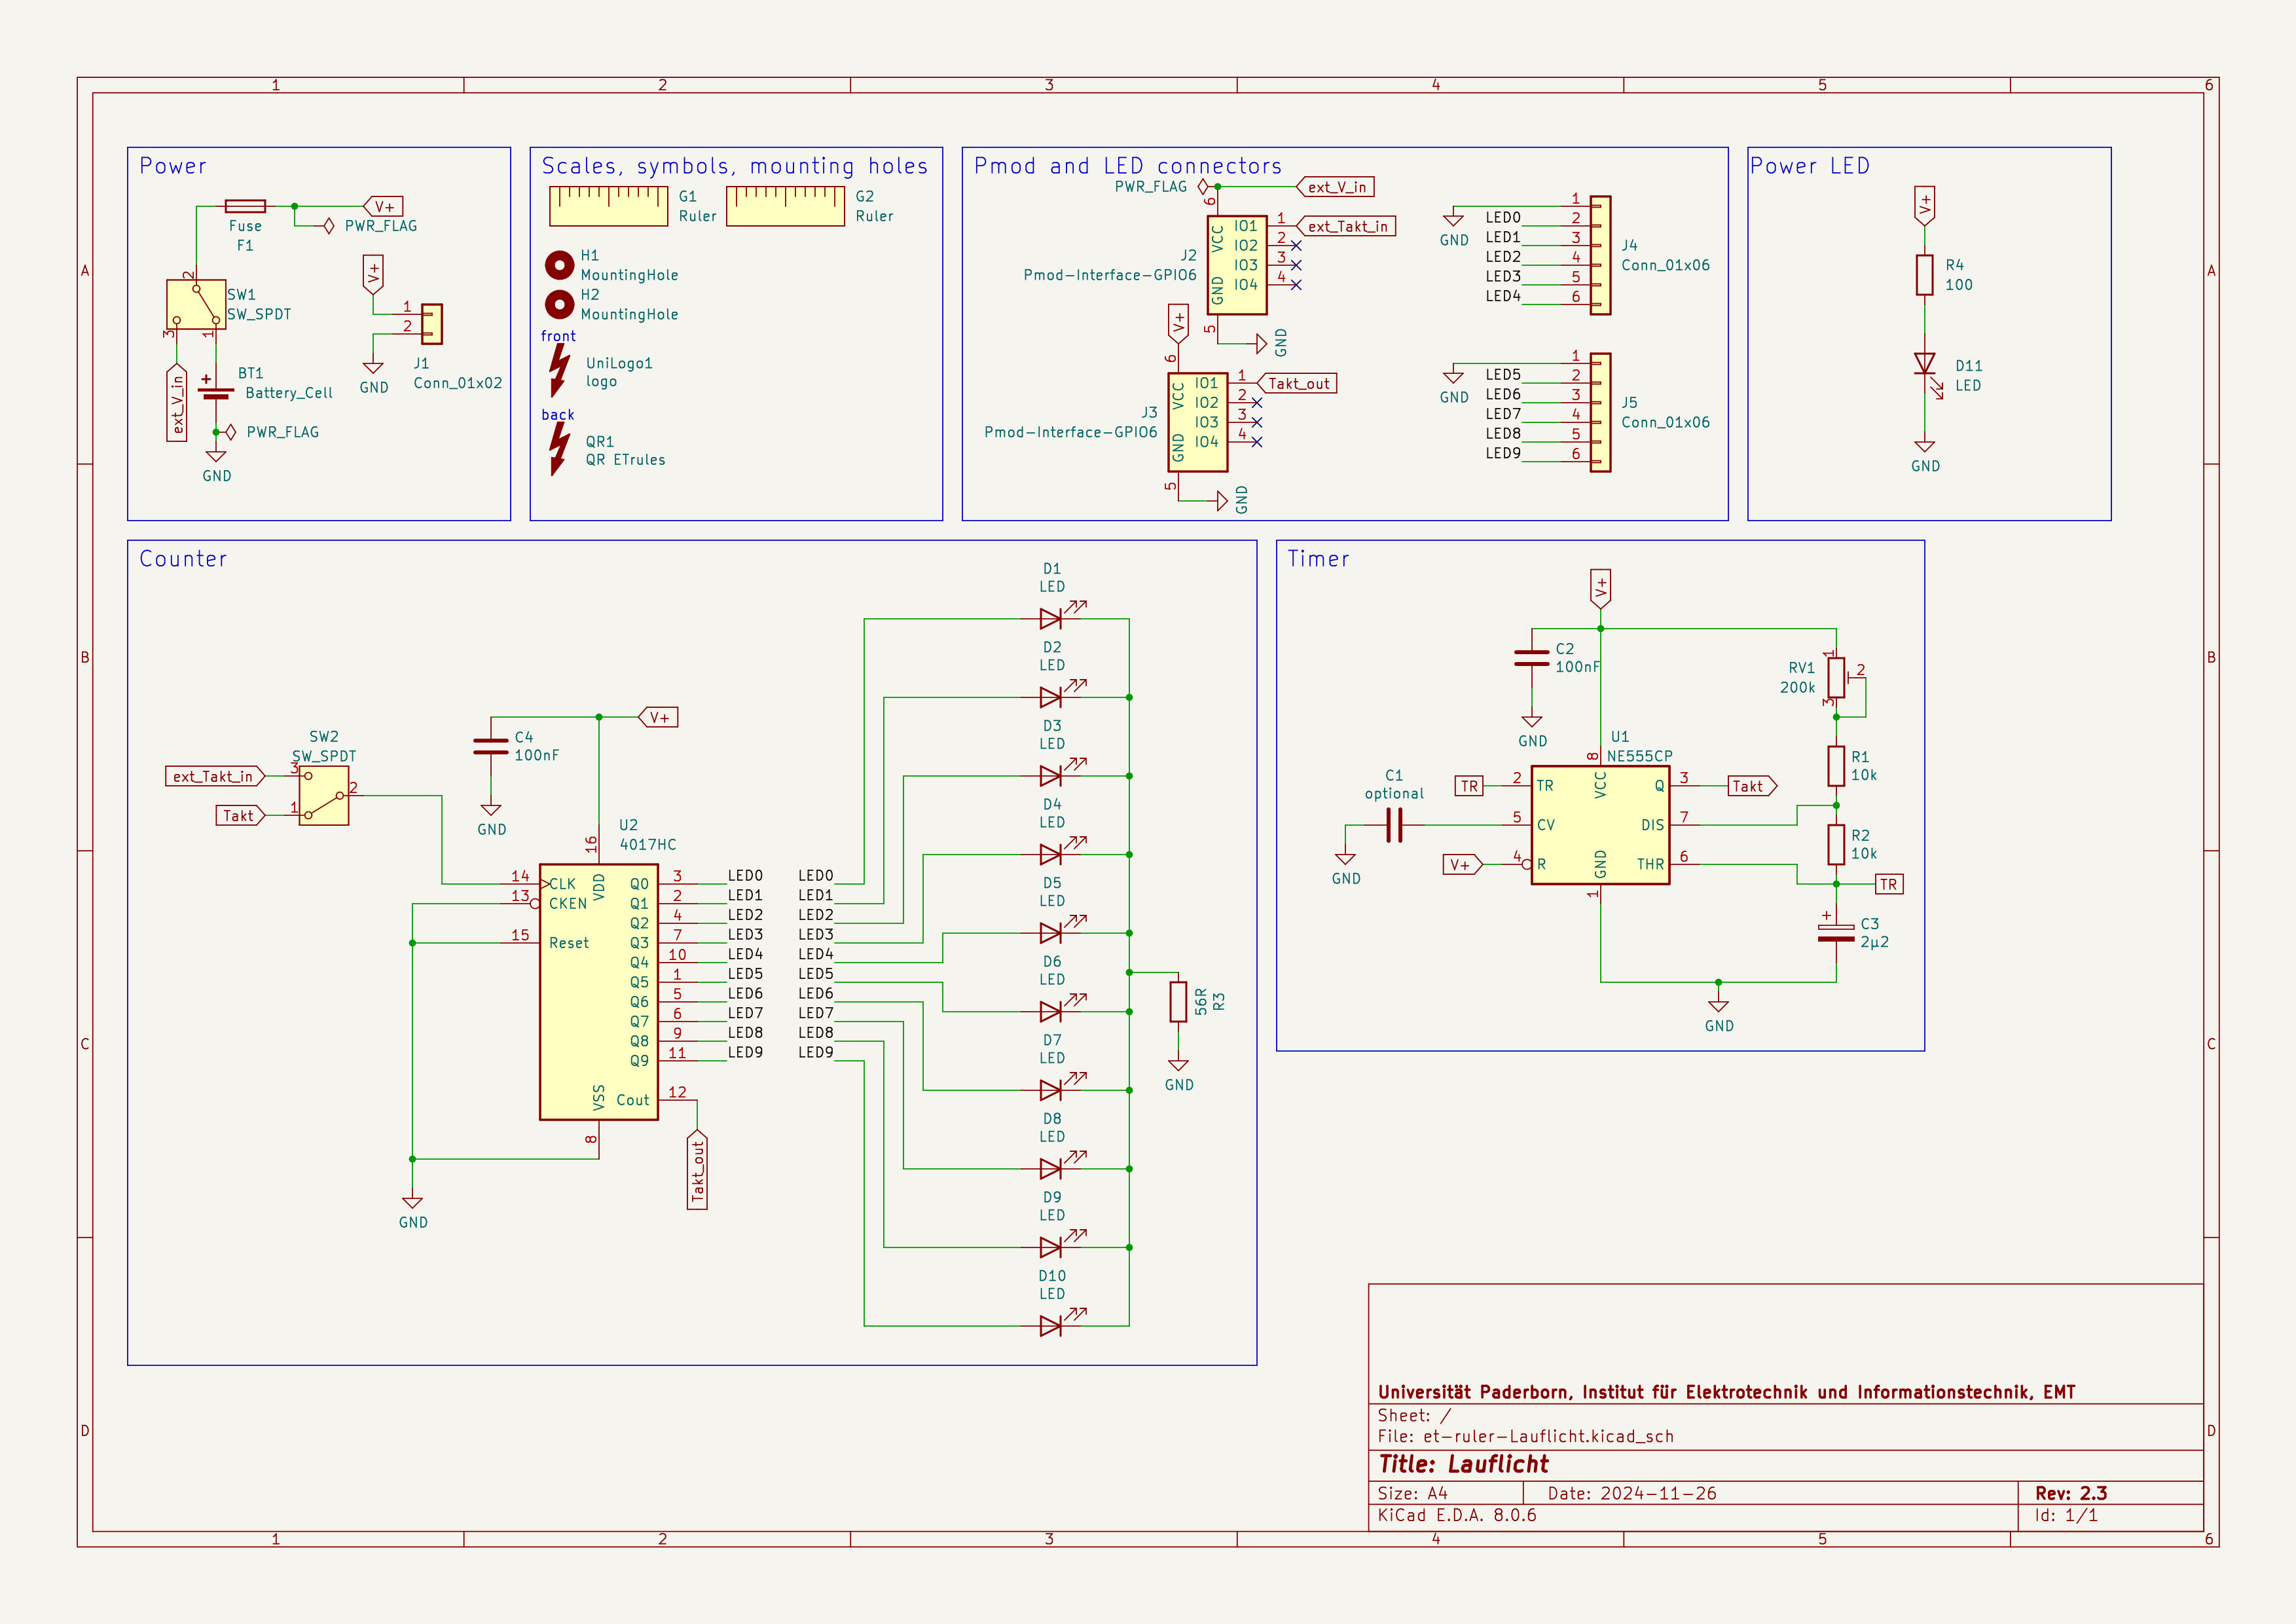Click the U2 4017HC counter IC body
The width and height of the screenshot is (2296, 1624).
click(x=599, y=992)
